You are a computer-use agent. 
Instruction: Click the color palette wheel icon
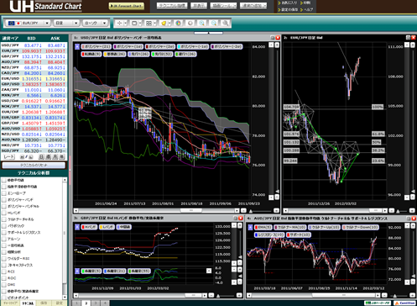click(179, 24)
